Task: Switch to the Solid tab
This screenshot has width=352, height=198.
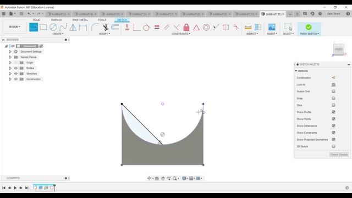Action: [36, 20]
